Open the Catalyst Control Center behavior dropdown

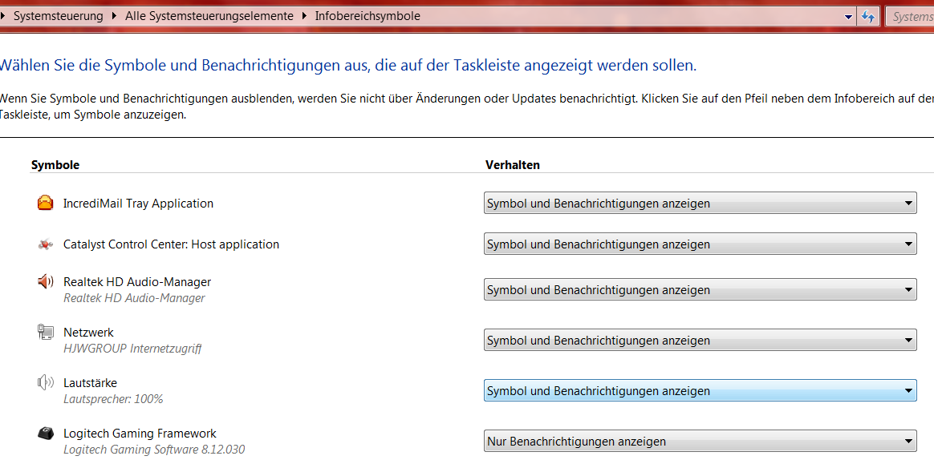[700, 244]
